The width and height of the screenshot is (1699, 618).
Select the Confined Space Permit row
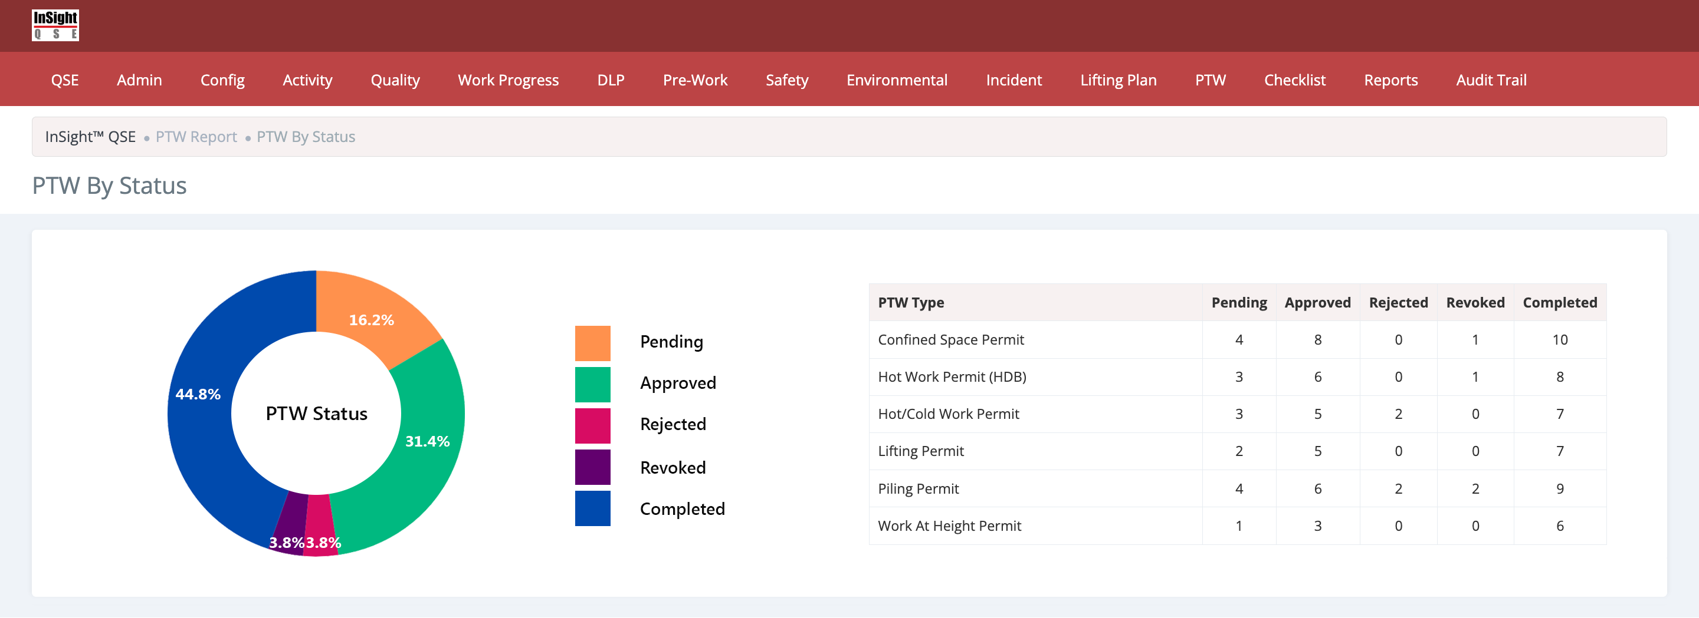pos(950,340)
